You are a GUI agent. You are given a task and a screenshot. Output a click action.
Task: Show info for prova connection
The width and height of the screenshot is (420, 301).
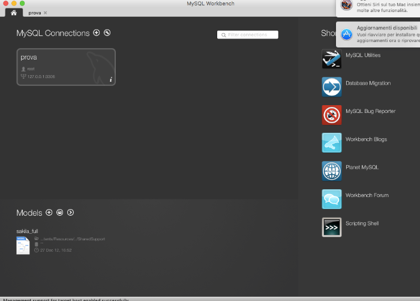pos(110,79)
